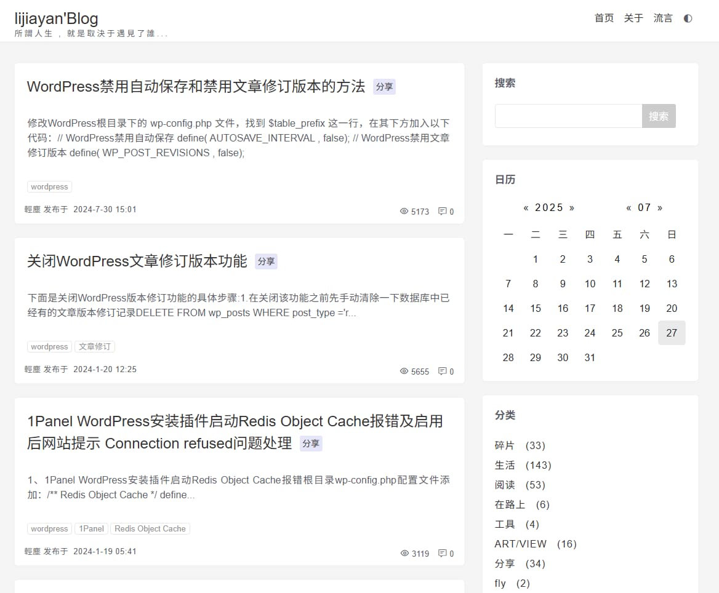Viewport: 719px width, 593px height.
Task: Click the 文章修订 tag
Action: (94, 346)
